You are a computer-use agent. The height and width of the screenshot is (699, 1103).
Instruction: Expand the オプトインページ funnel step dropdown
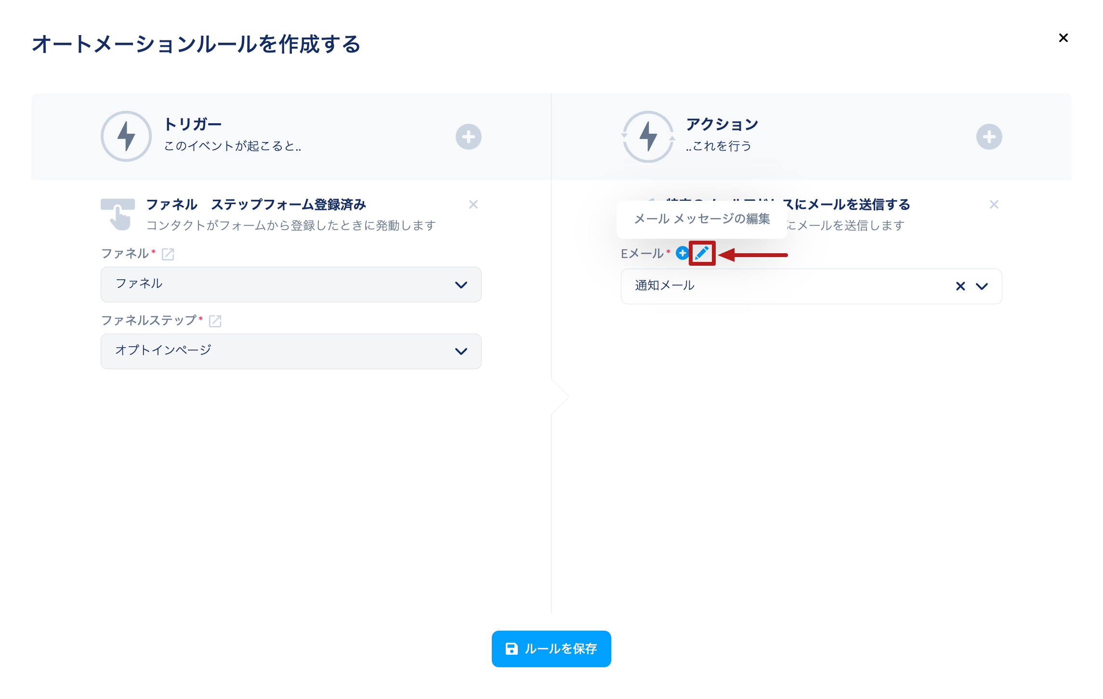[461, 351]
